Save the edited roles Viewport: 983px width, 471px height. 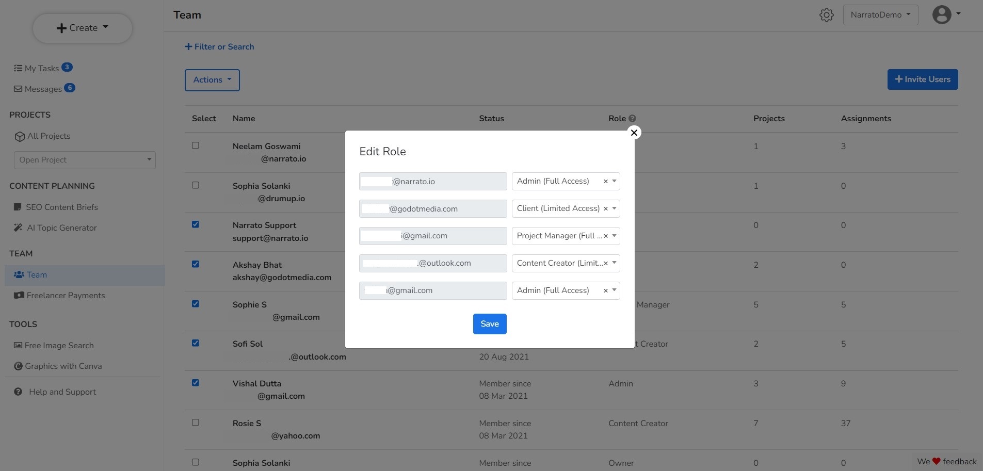click(489, 324)
